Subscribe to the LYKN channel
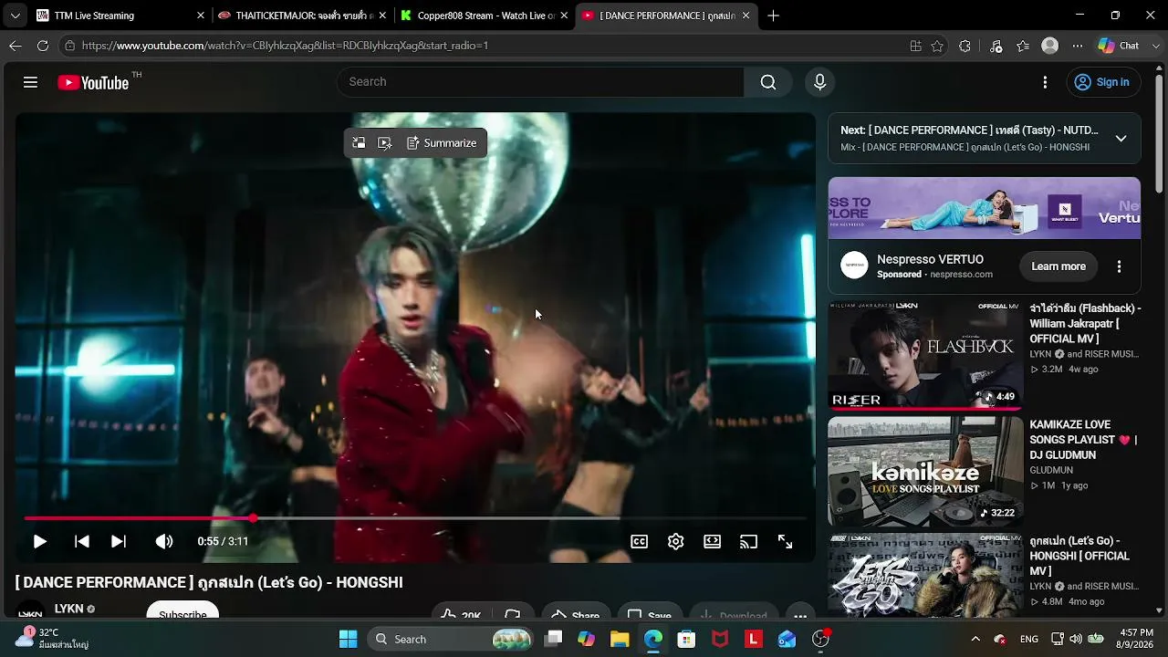The width and height of the screenshot is (1168, 657). point(182,611)
